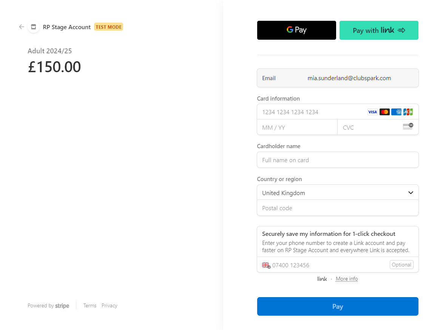Screen dimensions: 443x330
Task: Submit payment with the blue Pay button
Action: pyautogui.click(x=338, y=306)
